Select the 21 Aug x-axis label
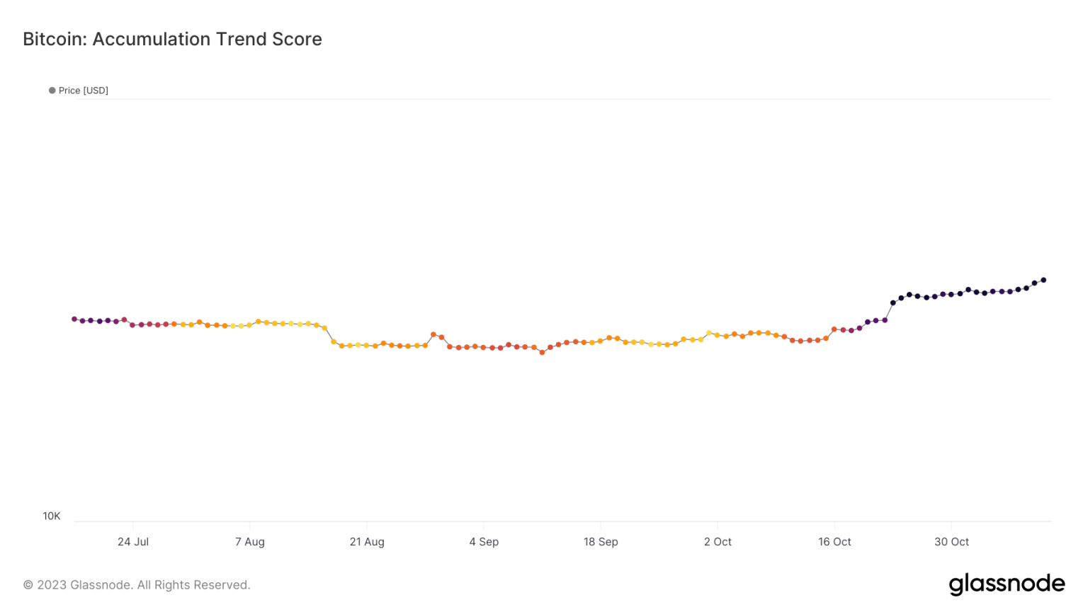The width and height of the screenshot is (1088, 612). point(367,542)
